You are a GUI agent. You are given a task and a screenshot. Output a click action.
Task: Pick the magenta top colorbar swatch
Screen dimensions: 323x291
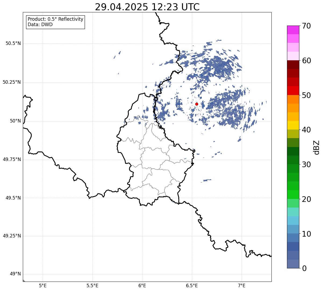[293, 30]
